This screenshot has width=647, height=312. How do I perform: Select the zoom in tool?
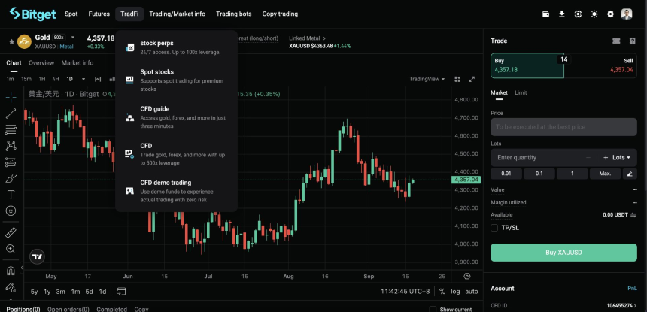pos(11,249)
